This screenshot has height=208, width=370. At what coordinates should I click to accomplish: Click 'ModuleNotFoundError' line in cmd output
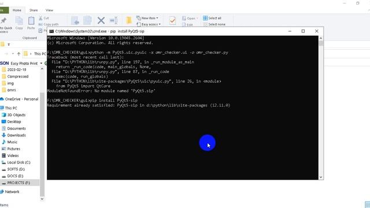coord(101,91)
